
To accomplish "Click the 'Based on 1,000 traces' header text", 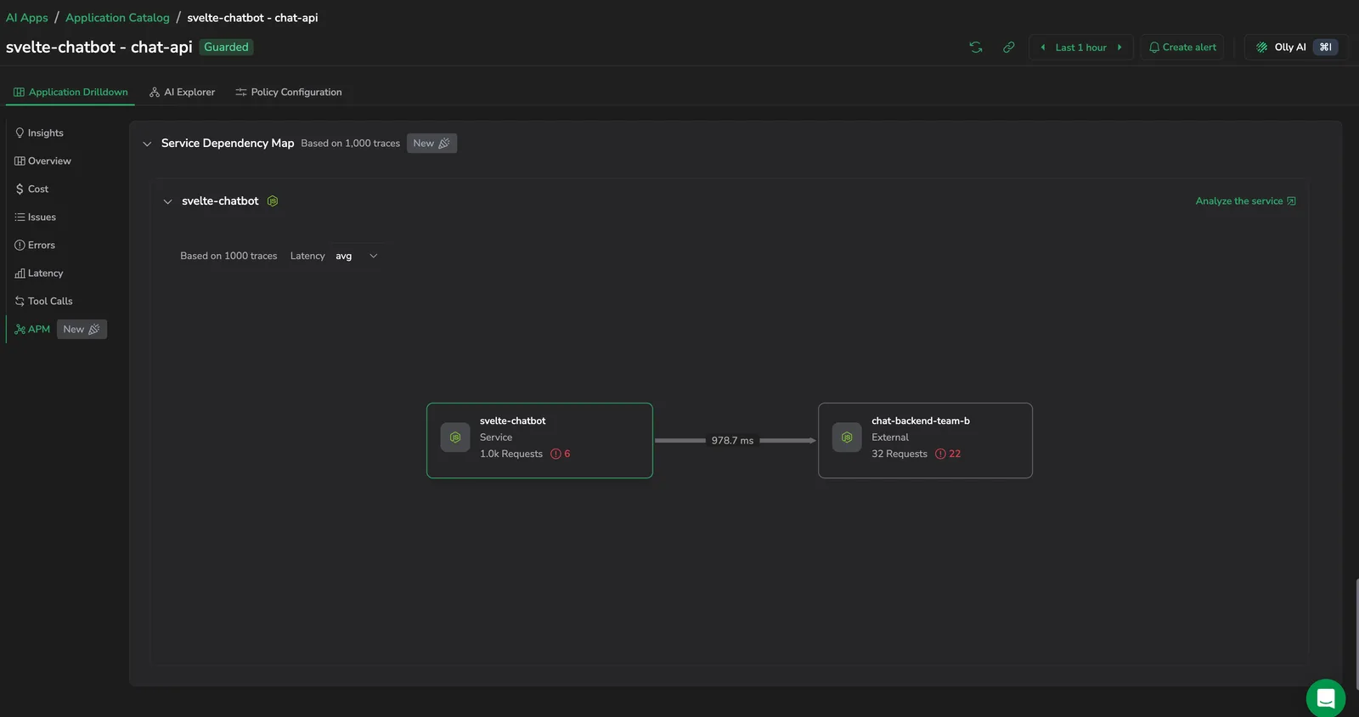I will pyautogui.click(x=350, y=144).
